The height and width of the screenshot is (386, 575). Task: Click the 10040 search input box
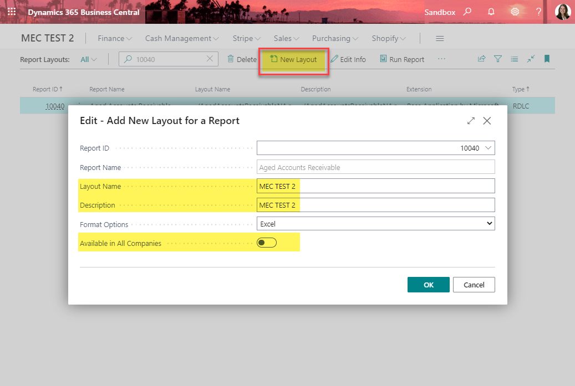pos(168,59)
